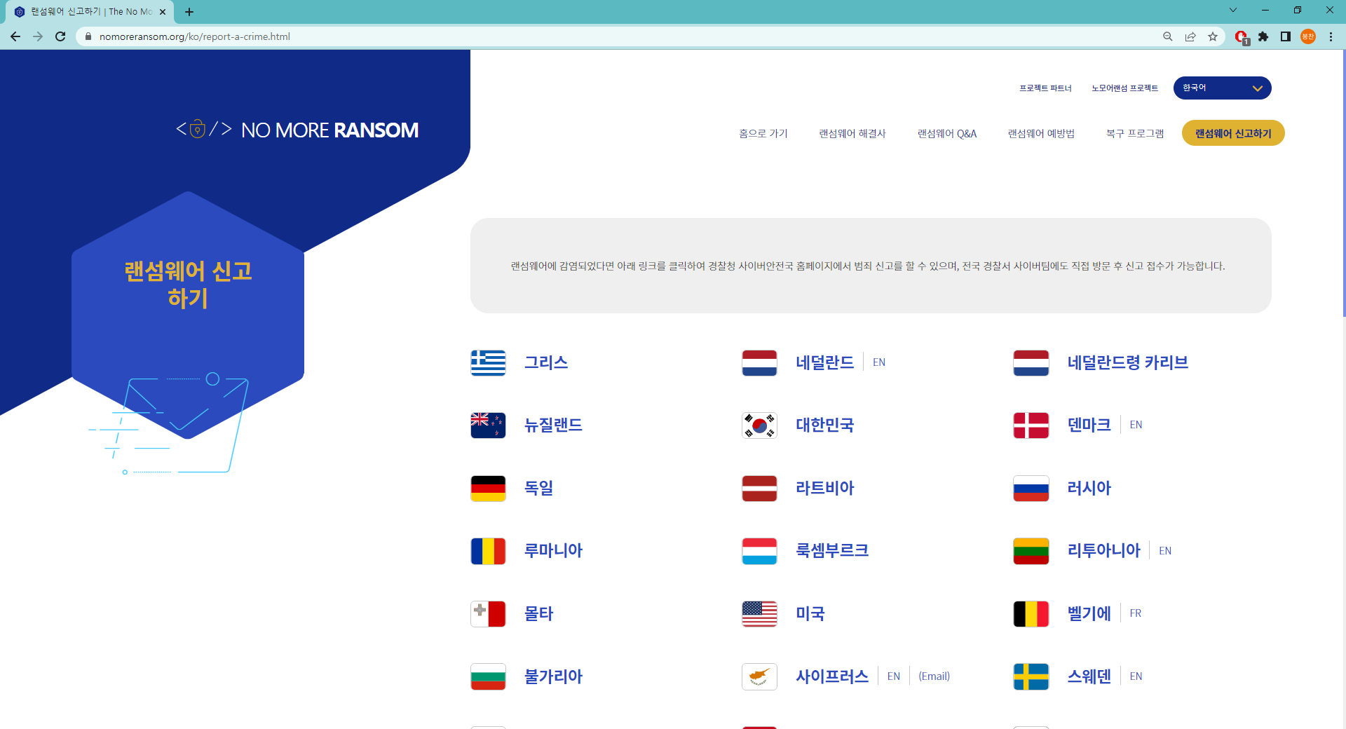This screenshot has width=1346, height=729.
Task: Click the Sweden flag icon
Action: coord(1031,676)
